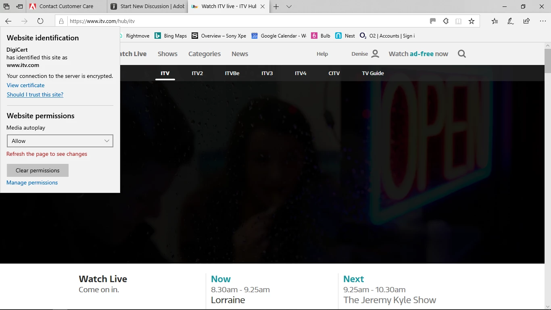Click 'Watch Live' heading text
Viewport: 551px width, 310px height.
point(103,279)
